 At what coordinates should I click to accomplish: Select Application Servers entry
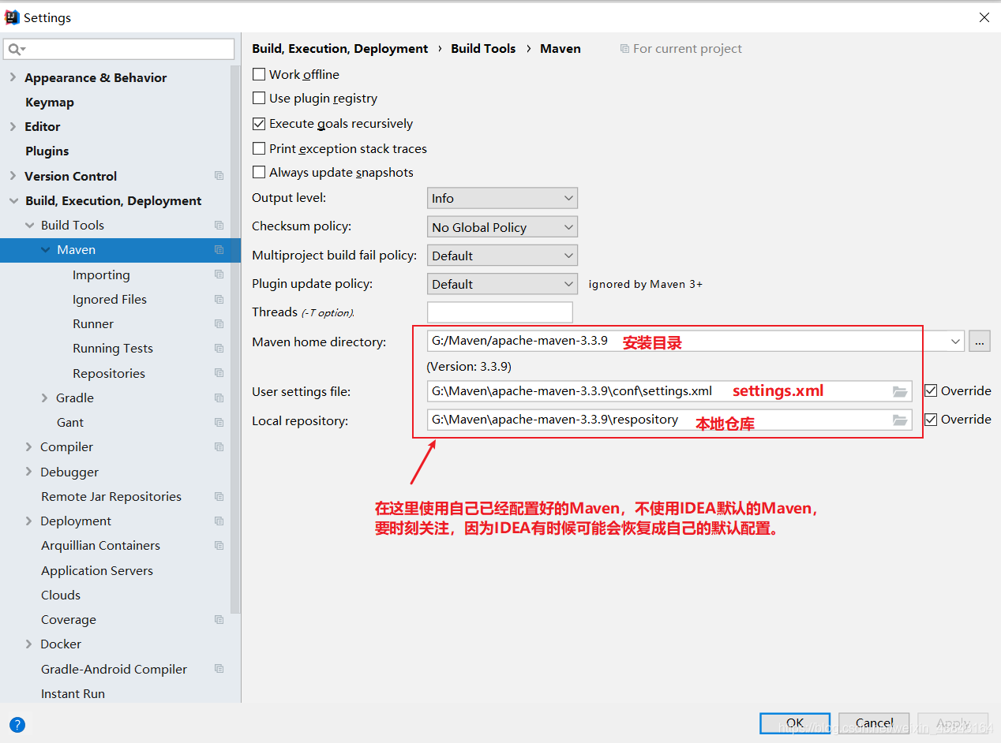tap(97, 570)
